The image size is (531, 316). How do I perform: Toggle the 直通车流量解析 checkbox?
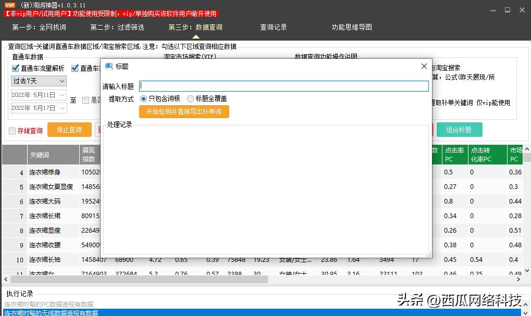click(x=16, y=68)
